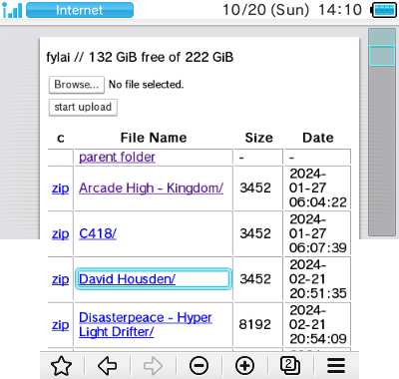Zoom in with the plus icon
This screenshot has width=399, height=379.
tap(244, 366)
